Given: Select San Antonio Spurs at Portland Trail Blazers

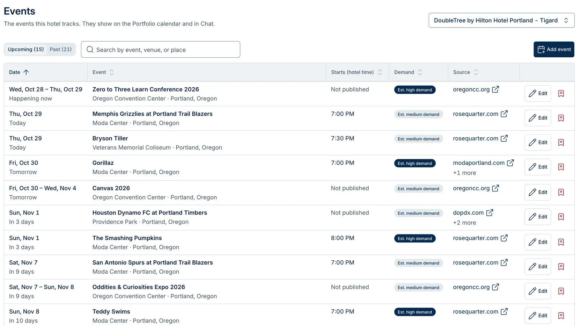Looking at the screenshot, I should pyautogui.click(x=153, y=262).
